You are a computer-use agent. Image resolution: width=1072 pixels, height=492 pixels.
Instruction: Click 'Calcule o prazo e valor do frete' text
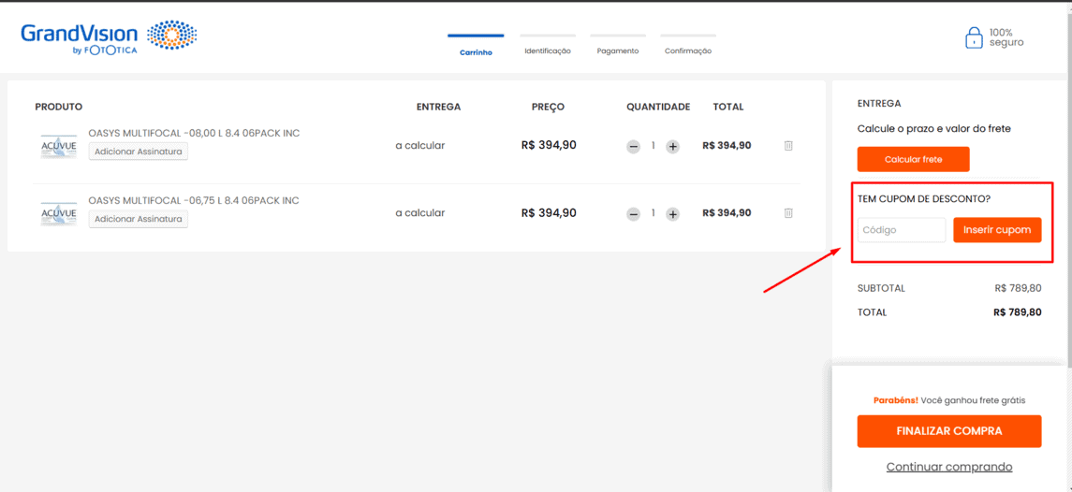pos(933,128)
